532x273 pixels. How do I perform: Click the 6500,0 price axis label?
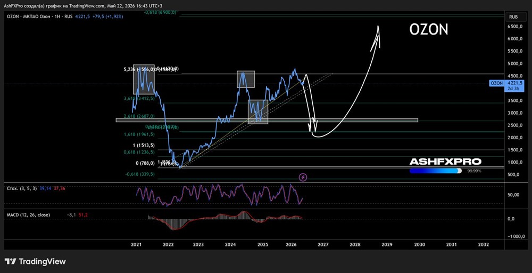pyautogui.click(x=516, y=27)
